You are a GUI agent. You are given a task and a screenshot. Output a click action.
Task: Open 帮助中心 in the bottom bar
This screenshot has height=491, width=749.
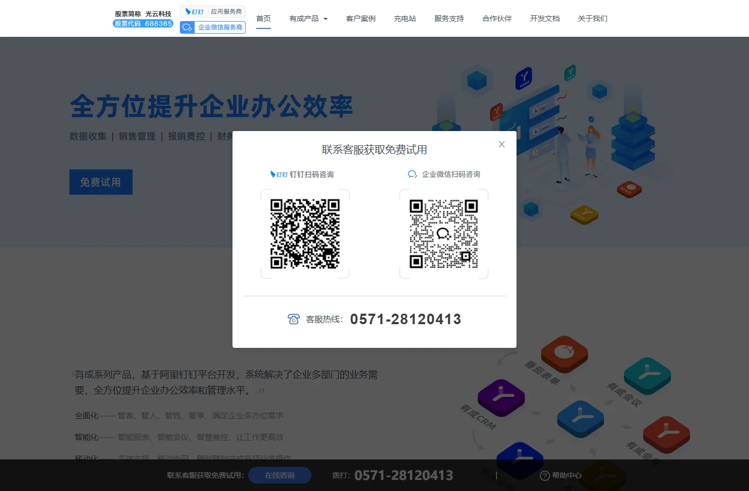[x=566, y=475]
